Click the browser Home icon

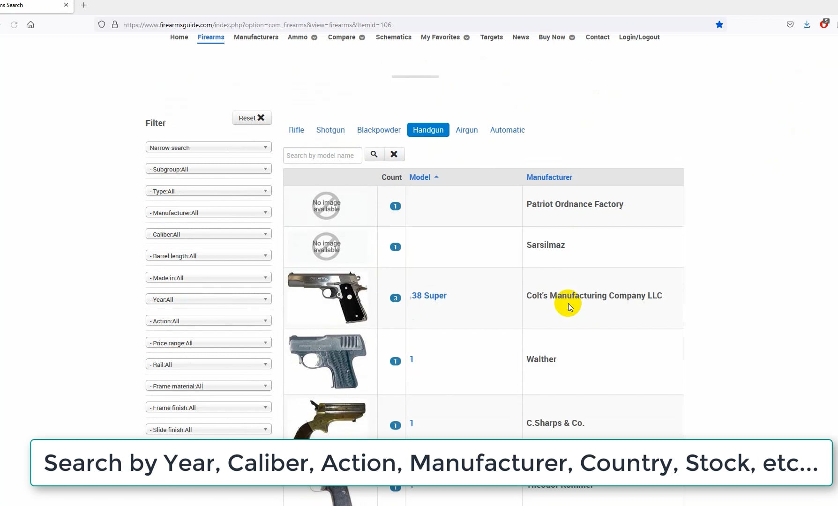click(30, 25)
